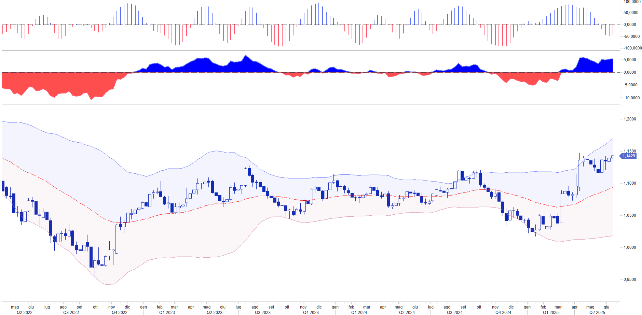Viewport: 642px width, 315px height.
Task: Select the Q2 2022 label on time axis
Action: (25, 312)
